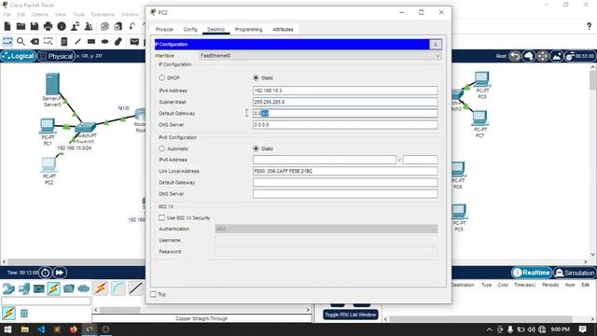Click the Print icon in the main toolbar

click(48, 26)
